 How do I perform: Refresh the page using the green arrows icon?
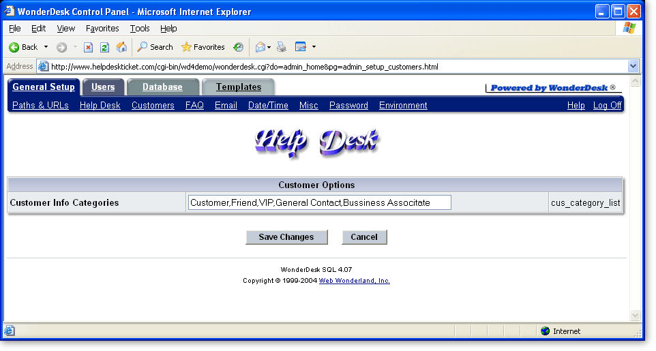point(104,47)
